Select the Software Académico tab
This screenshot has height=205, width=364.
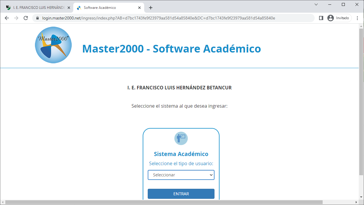pos(108,8)
